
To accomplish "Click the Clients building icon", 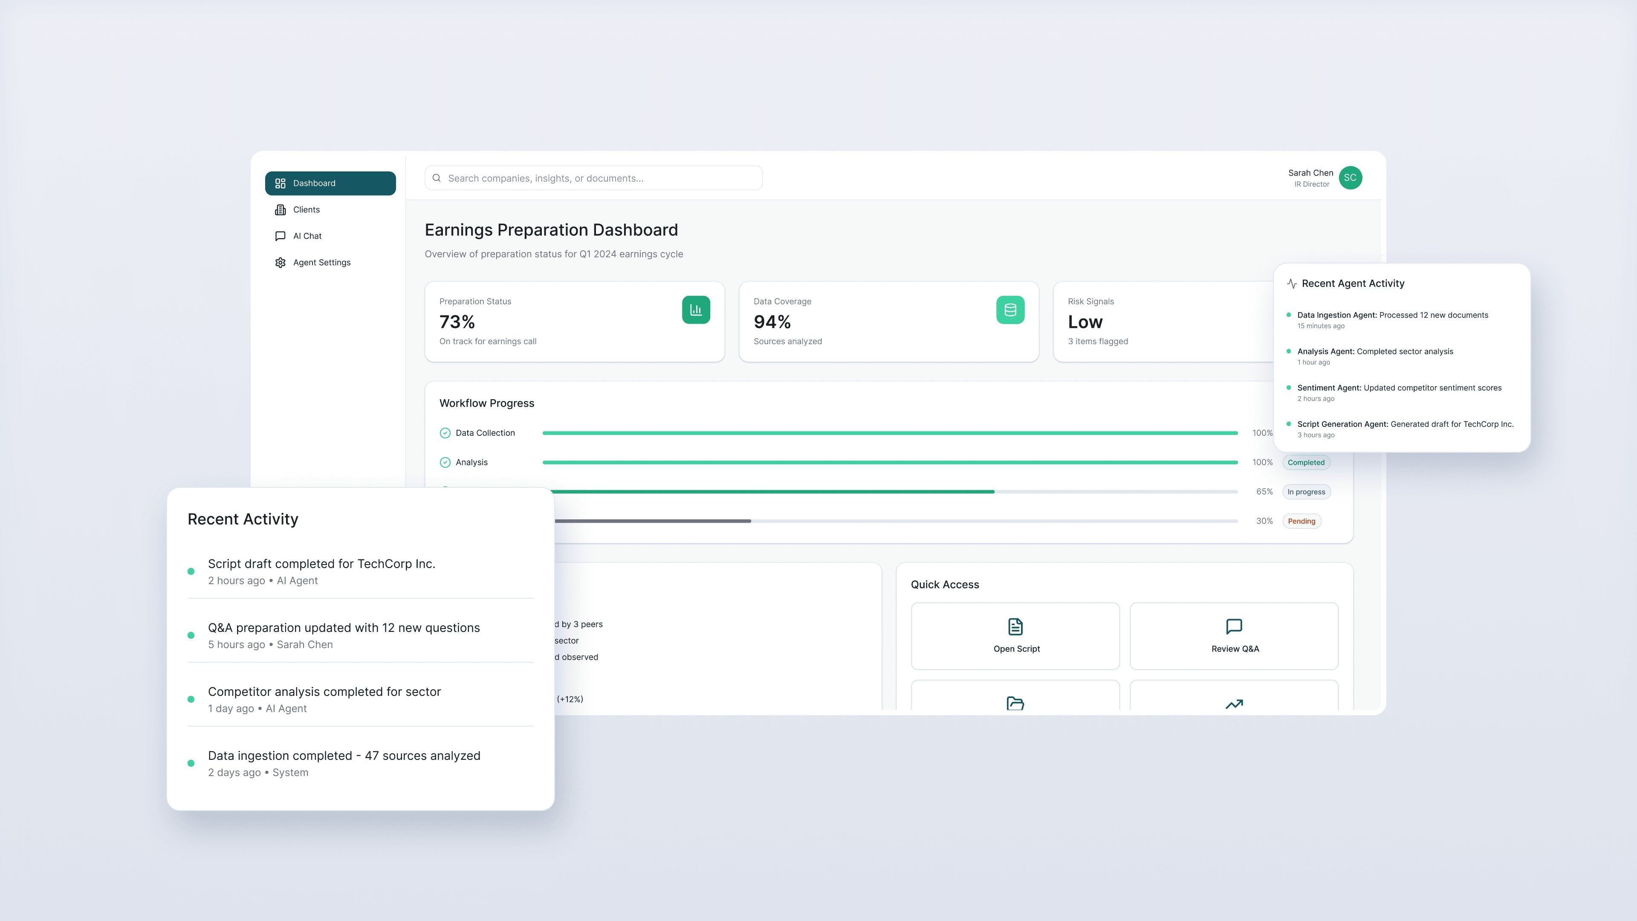I will 280,210.
